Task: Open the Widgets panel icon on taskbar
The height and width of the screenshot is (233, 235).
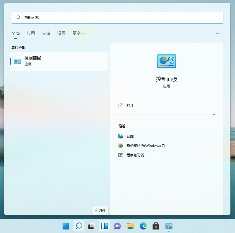Action: [105, 226]
